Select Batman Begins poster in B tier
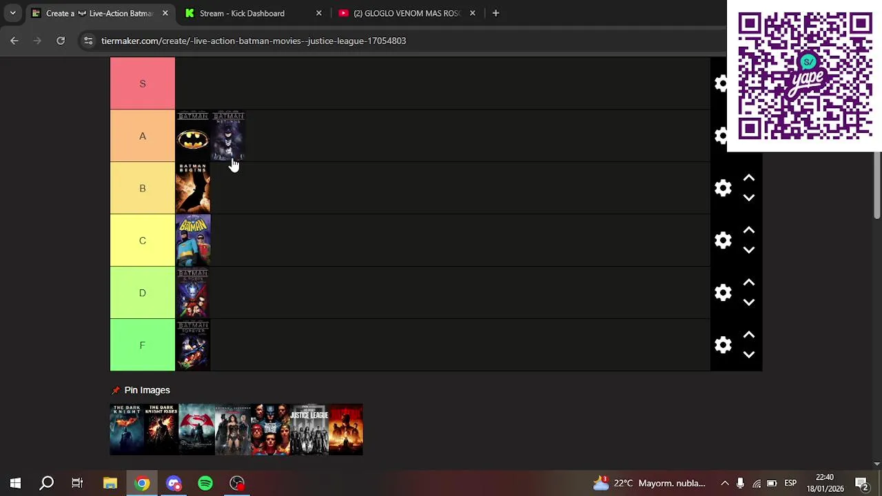Viewport: 882px width, 496px height. 193,188
